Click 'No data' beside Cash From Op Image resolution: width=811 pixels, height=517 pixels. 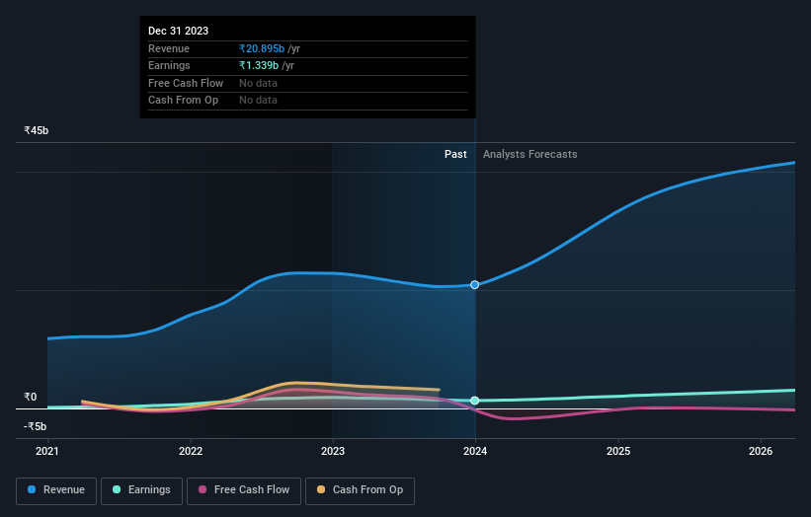tap(258, 101)
